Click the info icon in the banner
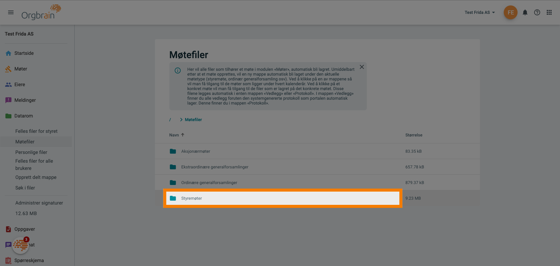This screenshot has width=560, height=266. coord(178,70)
